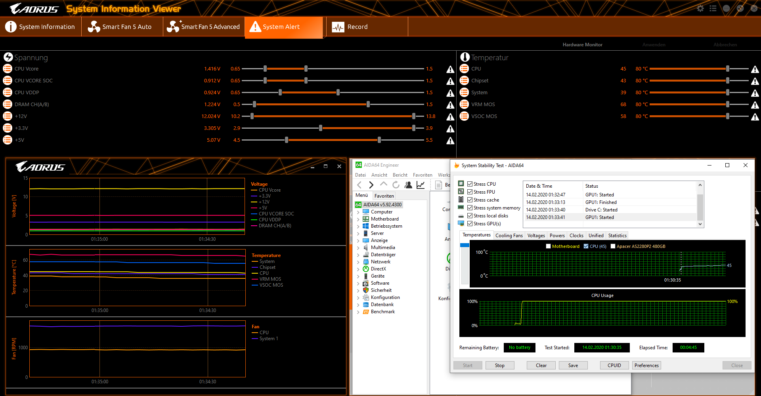The height and width of the screenshot is (396, 761).
Task: Click CPU Vcore lower limit slider handle
Action: [x=265, y=69]
